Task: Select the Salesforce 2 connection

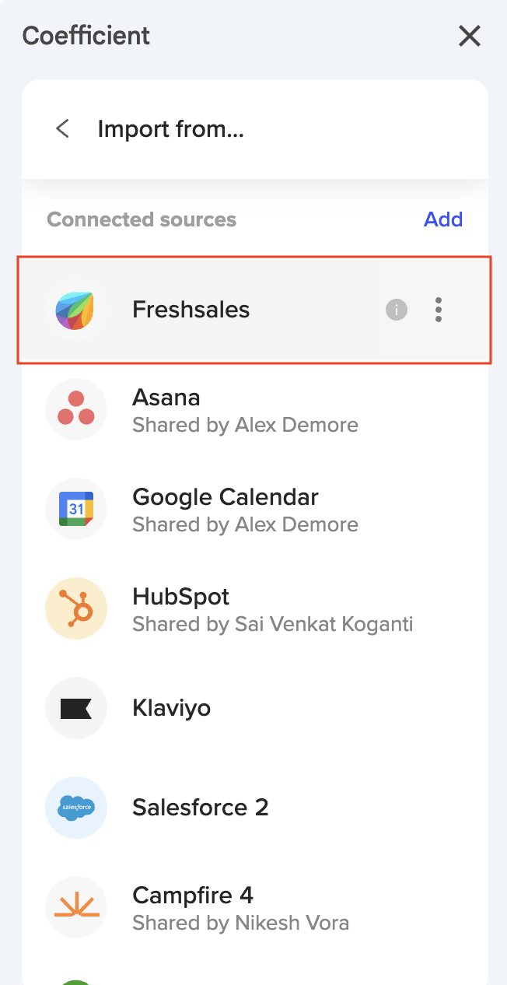Action: pos(201,808)
